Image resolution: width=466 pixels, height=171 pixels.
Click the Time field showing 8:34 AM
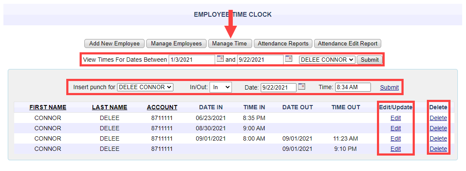tap(353, 87)
